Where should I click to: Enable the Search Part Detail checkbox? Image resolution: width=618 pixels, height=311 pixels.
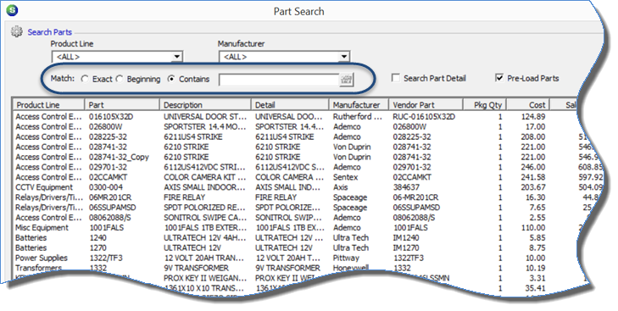click(x=396, y=78)
